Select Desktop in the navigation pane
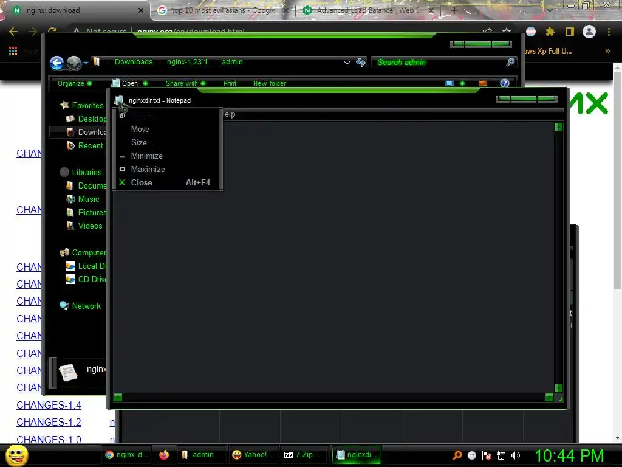 tap(86, 119)
